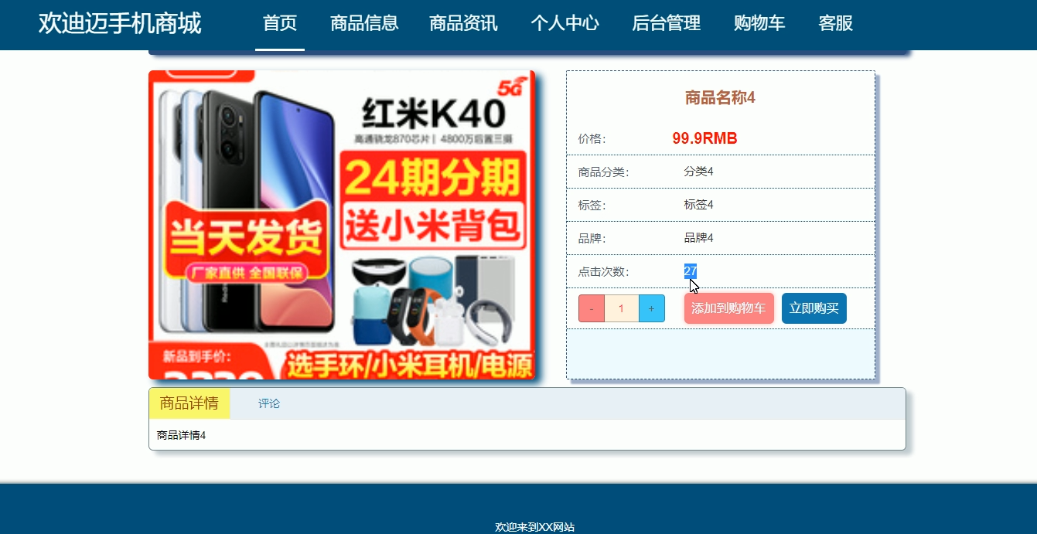Click the highlighted click count 27
The width and height of the screenshot is (1037, 534).
(691, 271)
